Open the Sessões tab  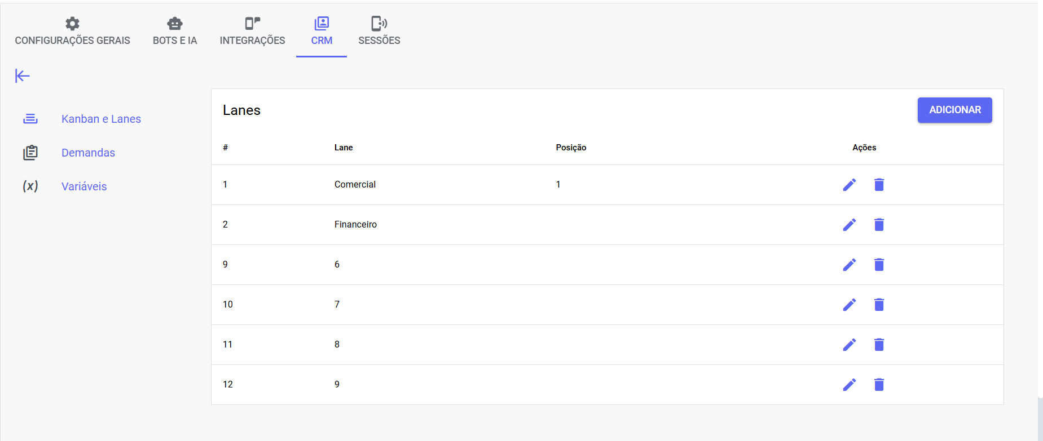click(379, 32)
